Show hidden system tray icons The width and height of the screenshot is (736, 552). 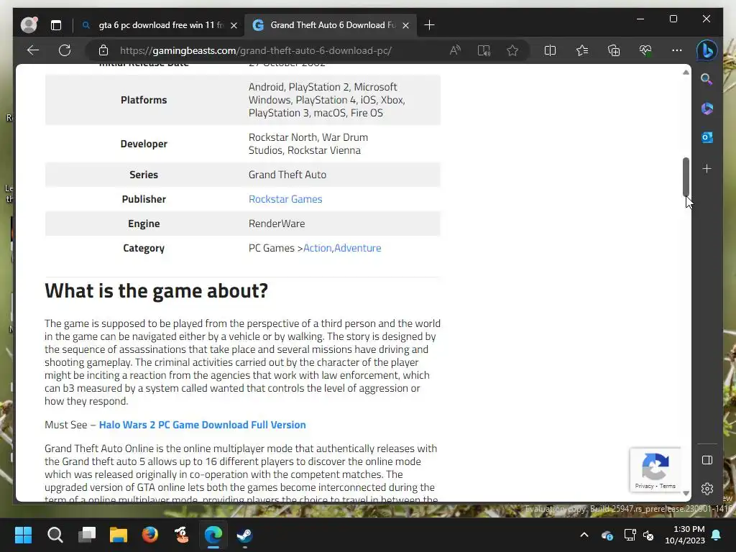point(584,535)
